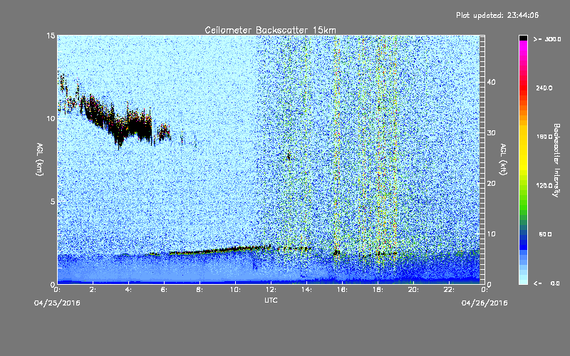Click the UTC axis label
This screenshot has width=570, height=356.
(x=271, y=300)
